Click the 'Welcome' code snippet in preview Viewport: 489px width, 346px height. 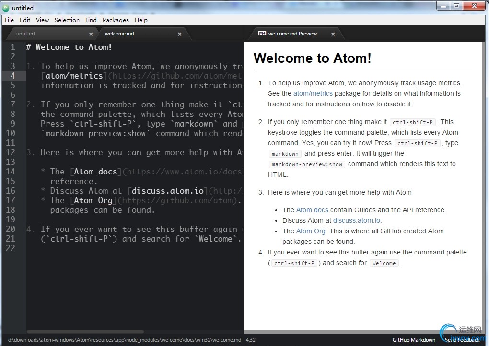click(x=384, y=263)
